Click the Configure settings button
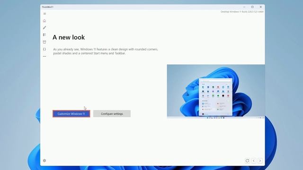This screenshot has height=170, width=303. [x=112, y=114]
